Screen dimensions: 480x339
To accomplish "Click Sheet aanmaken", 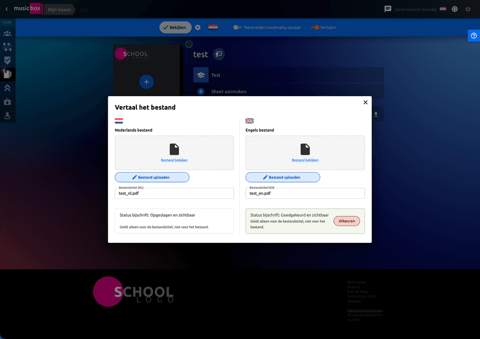I will 228,92.
